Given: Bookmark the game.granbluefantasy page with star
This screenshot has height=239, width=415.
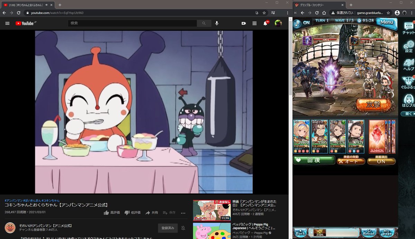Looking at the screenshot, I should (388, 13).
